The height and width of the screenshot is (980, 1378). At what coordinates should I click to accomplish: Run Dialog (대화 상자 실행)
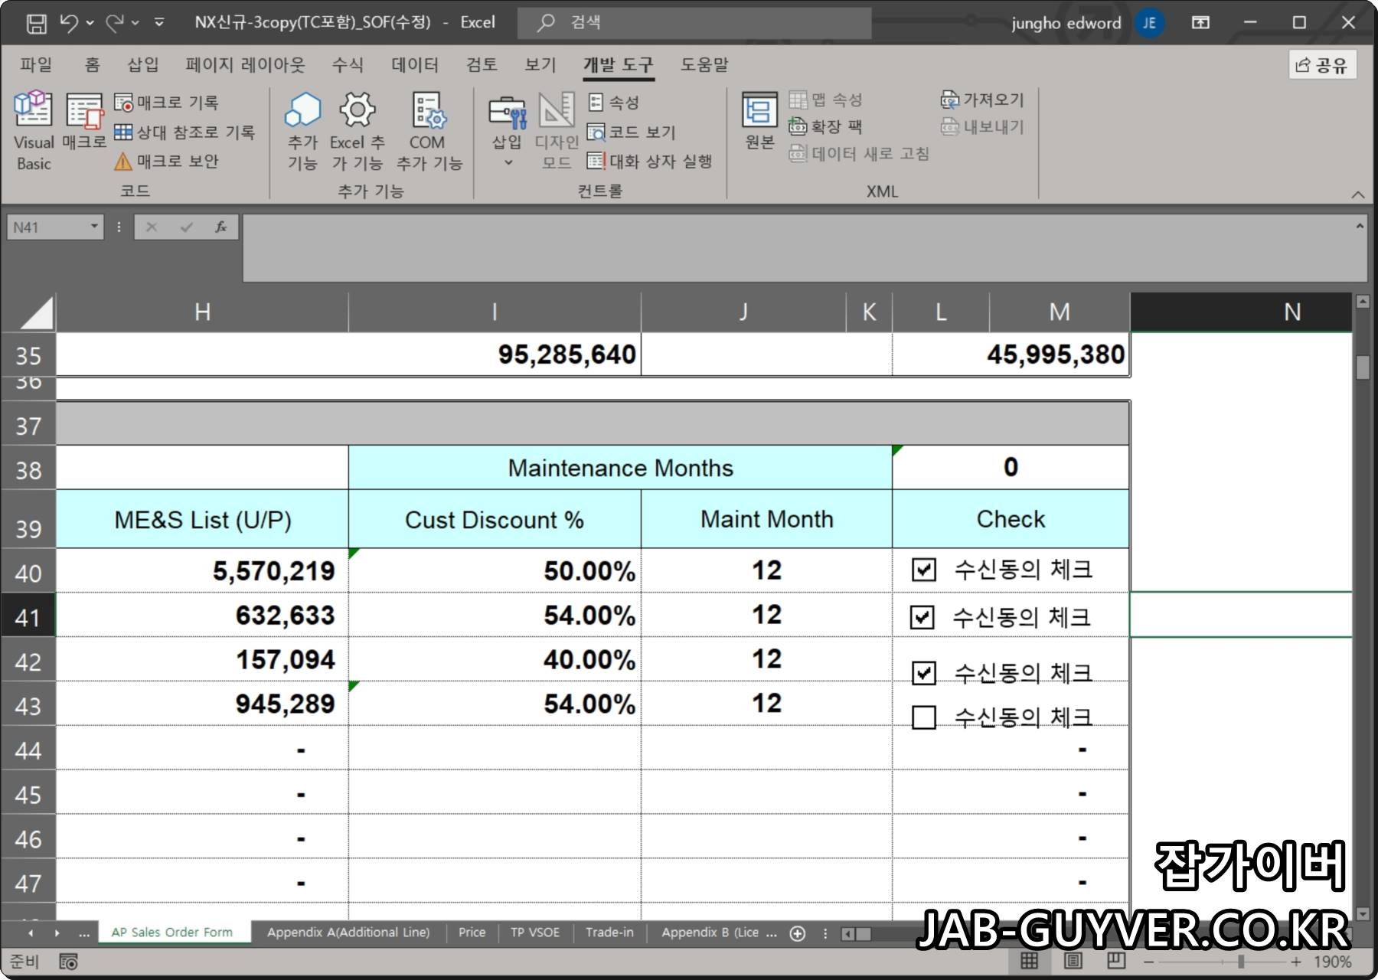pos(649,161)
